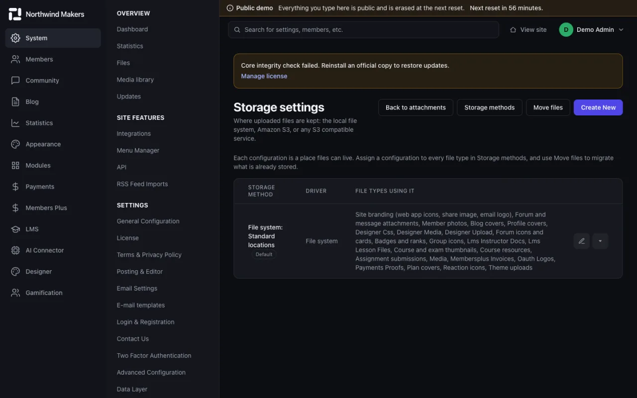637x398 pixels.
Task: Open Two Factor Authentication settings
Action: (x=154, y=355)
